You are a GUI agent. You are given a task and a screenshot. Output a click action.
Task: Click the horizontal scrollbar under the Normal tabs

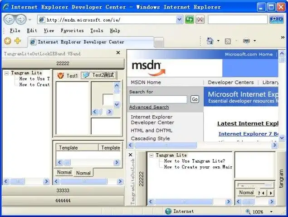(x=88, y=181)
